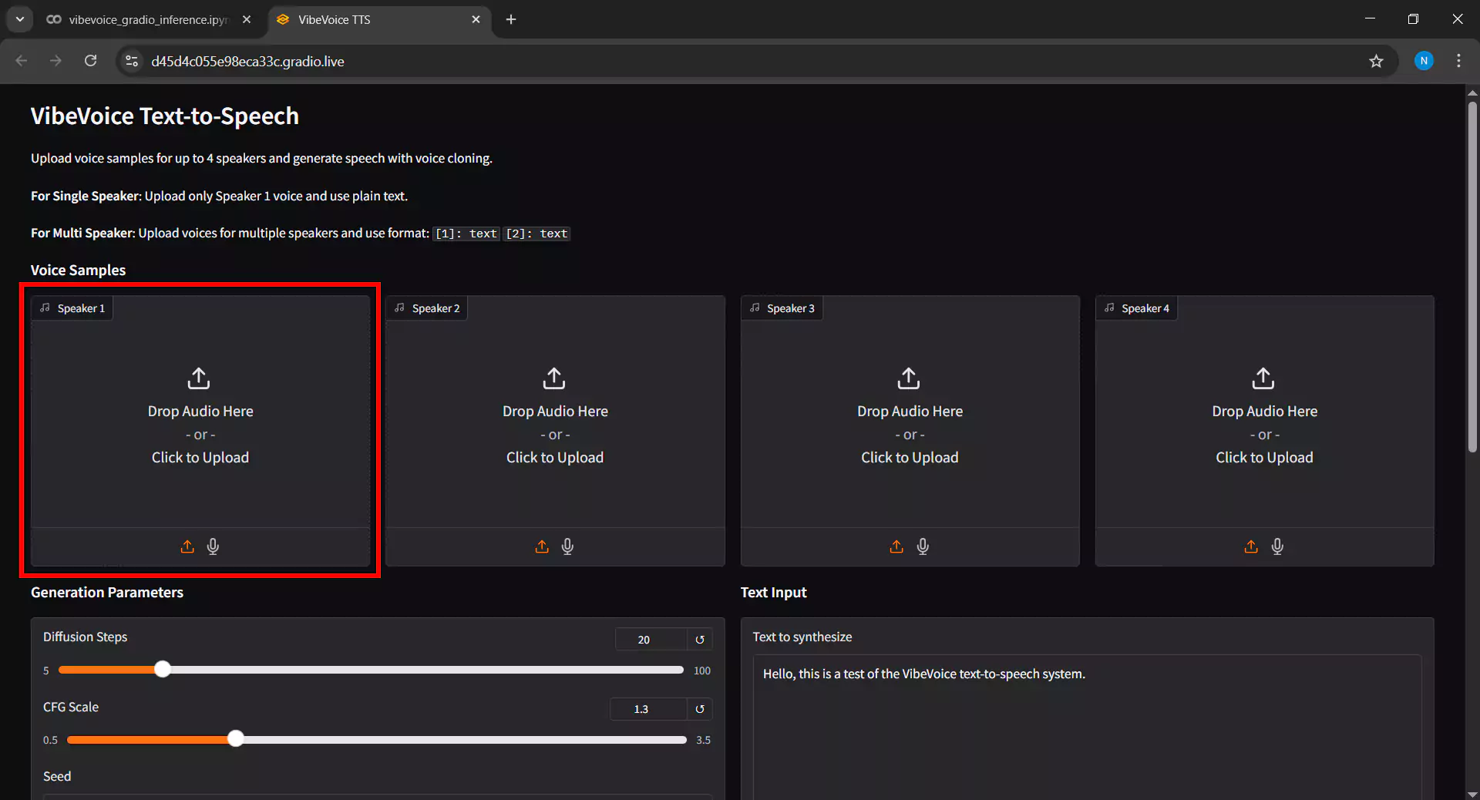Click Click to Upload for Speaker 4
This screenshot has height=800, width=1480.
[x=1264, y=457]
